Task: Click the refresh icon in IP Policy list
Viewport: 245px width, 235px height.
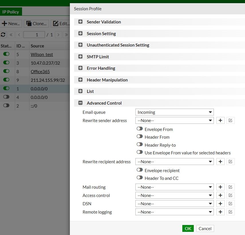Action: 3,35
